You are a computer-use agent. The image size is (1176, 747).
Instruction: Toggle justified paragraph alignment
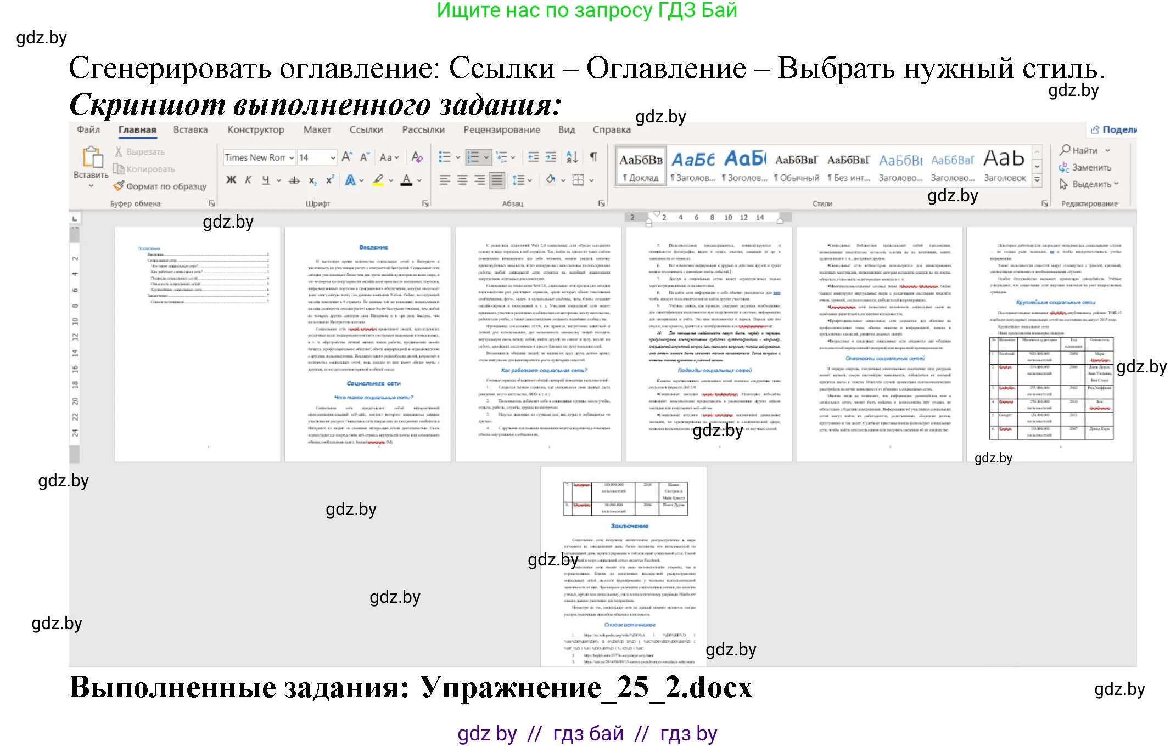pyautogui.click(x=497, y=181)
